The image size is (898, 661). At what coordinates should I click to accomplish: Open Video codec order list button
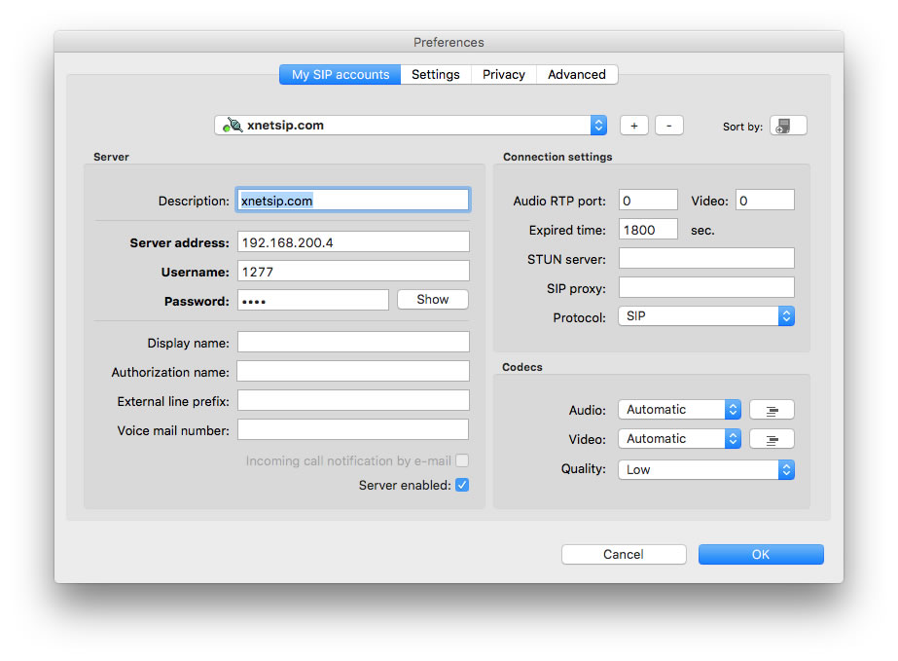coord(772,439)
